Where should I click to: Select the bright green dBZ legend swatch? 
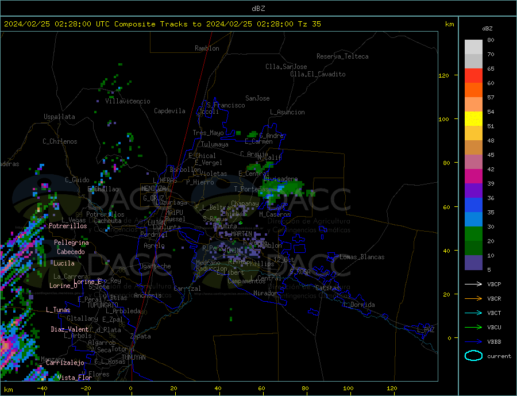(473, 234)
